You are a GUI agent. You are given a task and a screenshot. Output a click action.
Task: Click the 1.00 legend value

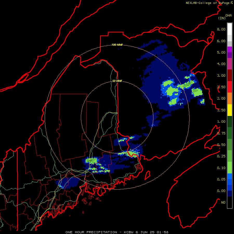(x=221, y=122)
